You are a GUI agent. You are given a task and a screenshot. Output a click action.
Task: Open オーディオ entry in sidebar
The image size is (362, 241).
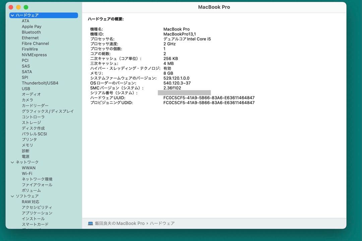[x=31, y=94]
